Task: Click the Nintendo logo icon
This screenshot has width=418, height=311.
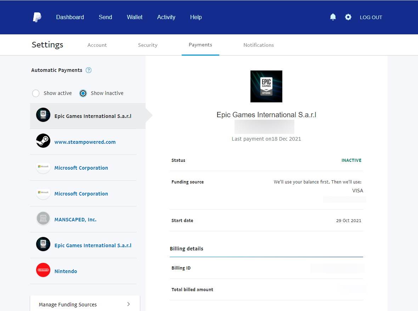Action: pyautogui.click(x=43, y=270)
